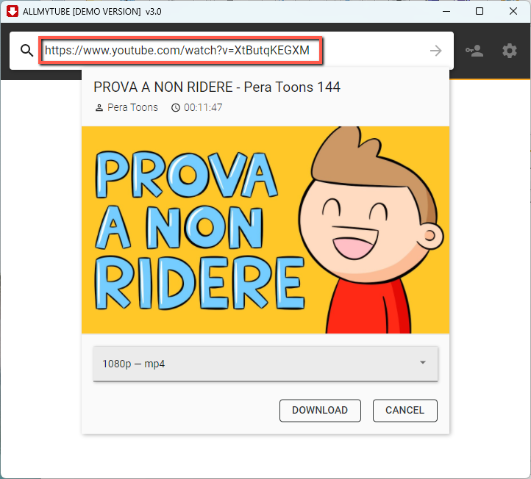Click the clock icon beside duration

tap(176, 108)
